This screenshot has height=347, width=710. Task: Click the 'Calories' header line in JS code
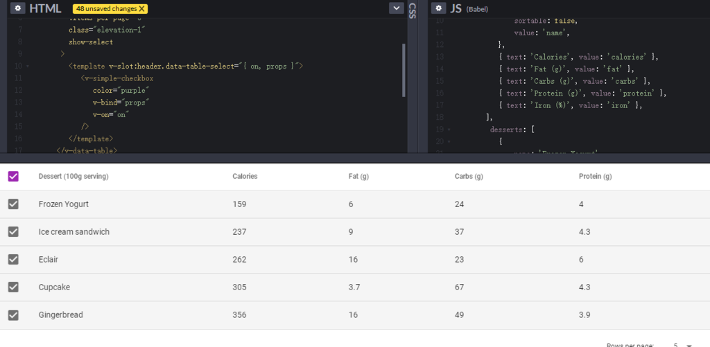578,57
